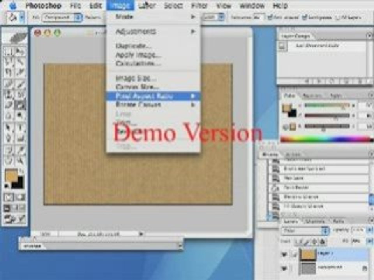
Task: Toggle the All Layers checkbox
Action: pos(337,17)
